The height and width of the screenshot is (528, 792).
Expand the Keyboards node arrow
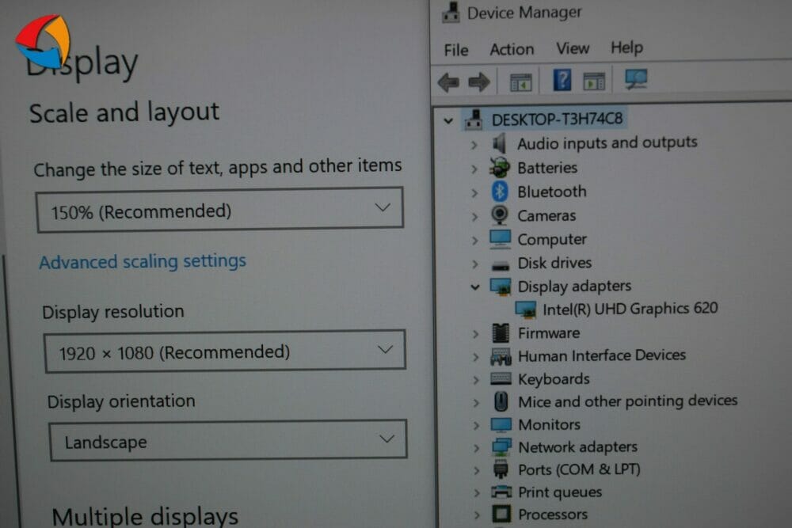(x=476, y=380)
